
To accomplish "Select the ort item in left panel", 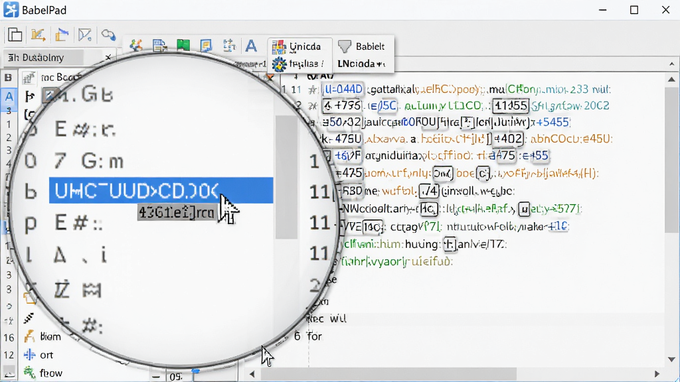I will (39, 355).
